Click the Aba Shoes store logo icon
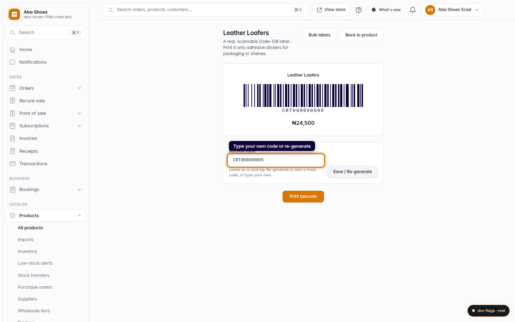 click(x=14, y=14)
